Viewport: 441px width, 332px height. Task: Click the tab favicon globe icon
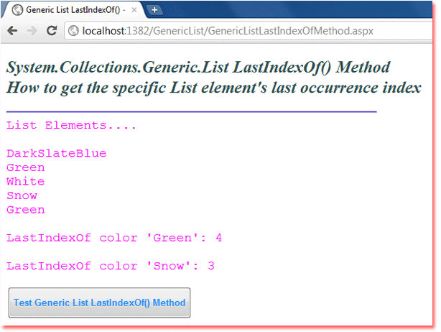pos(17,10)
